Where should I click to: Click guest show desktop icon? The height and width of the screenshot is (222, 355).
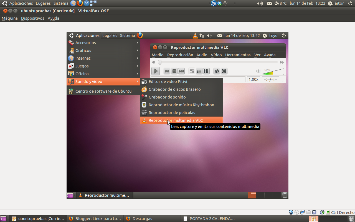click(70, 195)
